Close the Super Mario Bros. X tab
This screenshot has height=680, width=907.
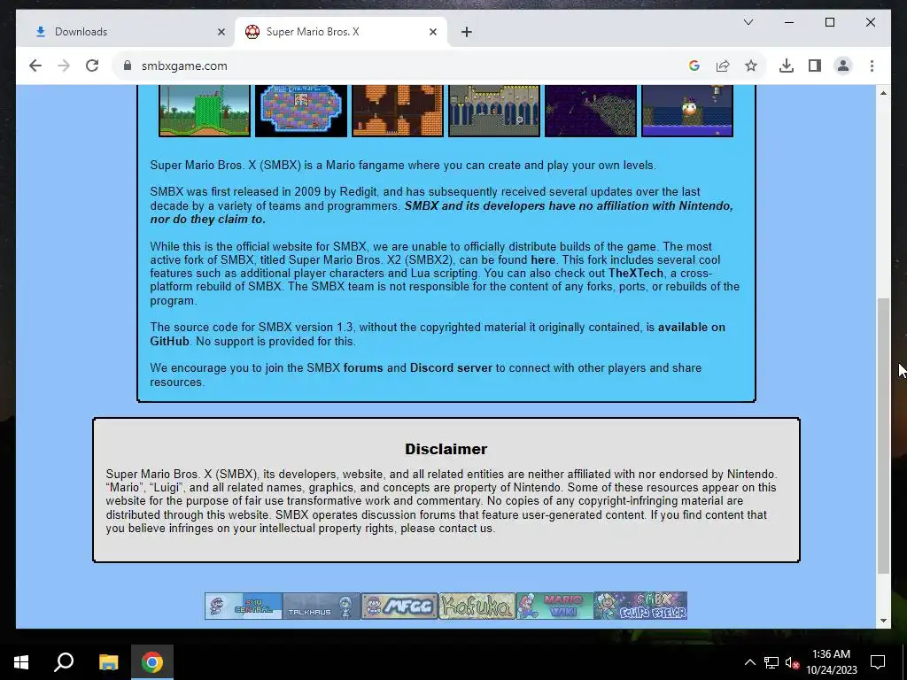click(432, 32)
